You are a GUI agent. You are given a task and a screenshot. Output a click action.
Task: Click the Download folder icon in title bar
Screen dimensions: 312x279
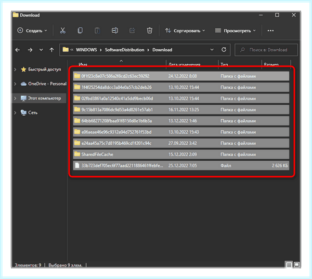(x=16, y=15)
